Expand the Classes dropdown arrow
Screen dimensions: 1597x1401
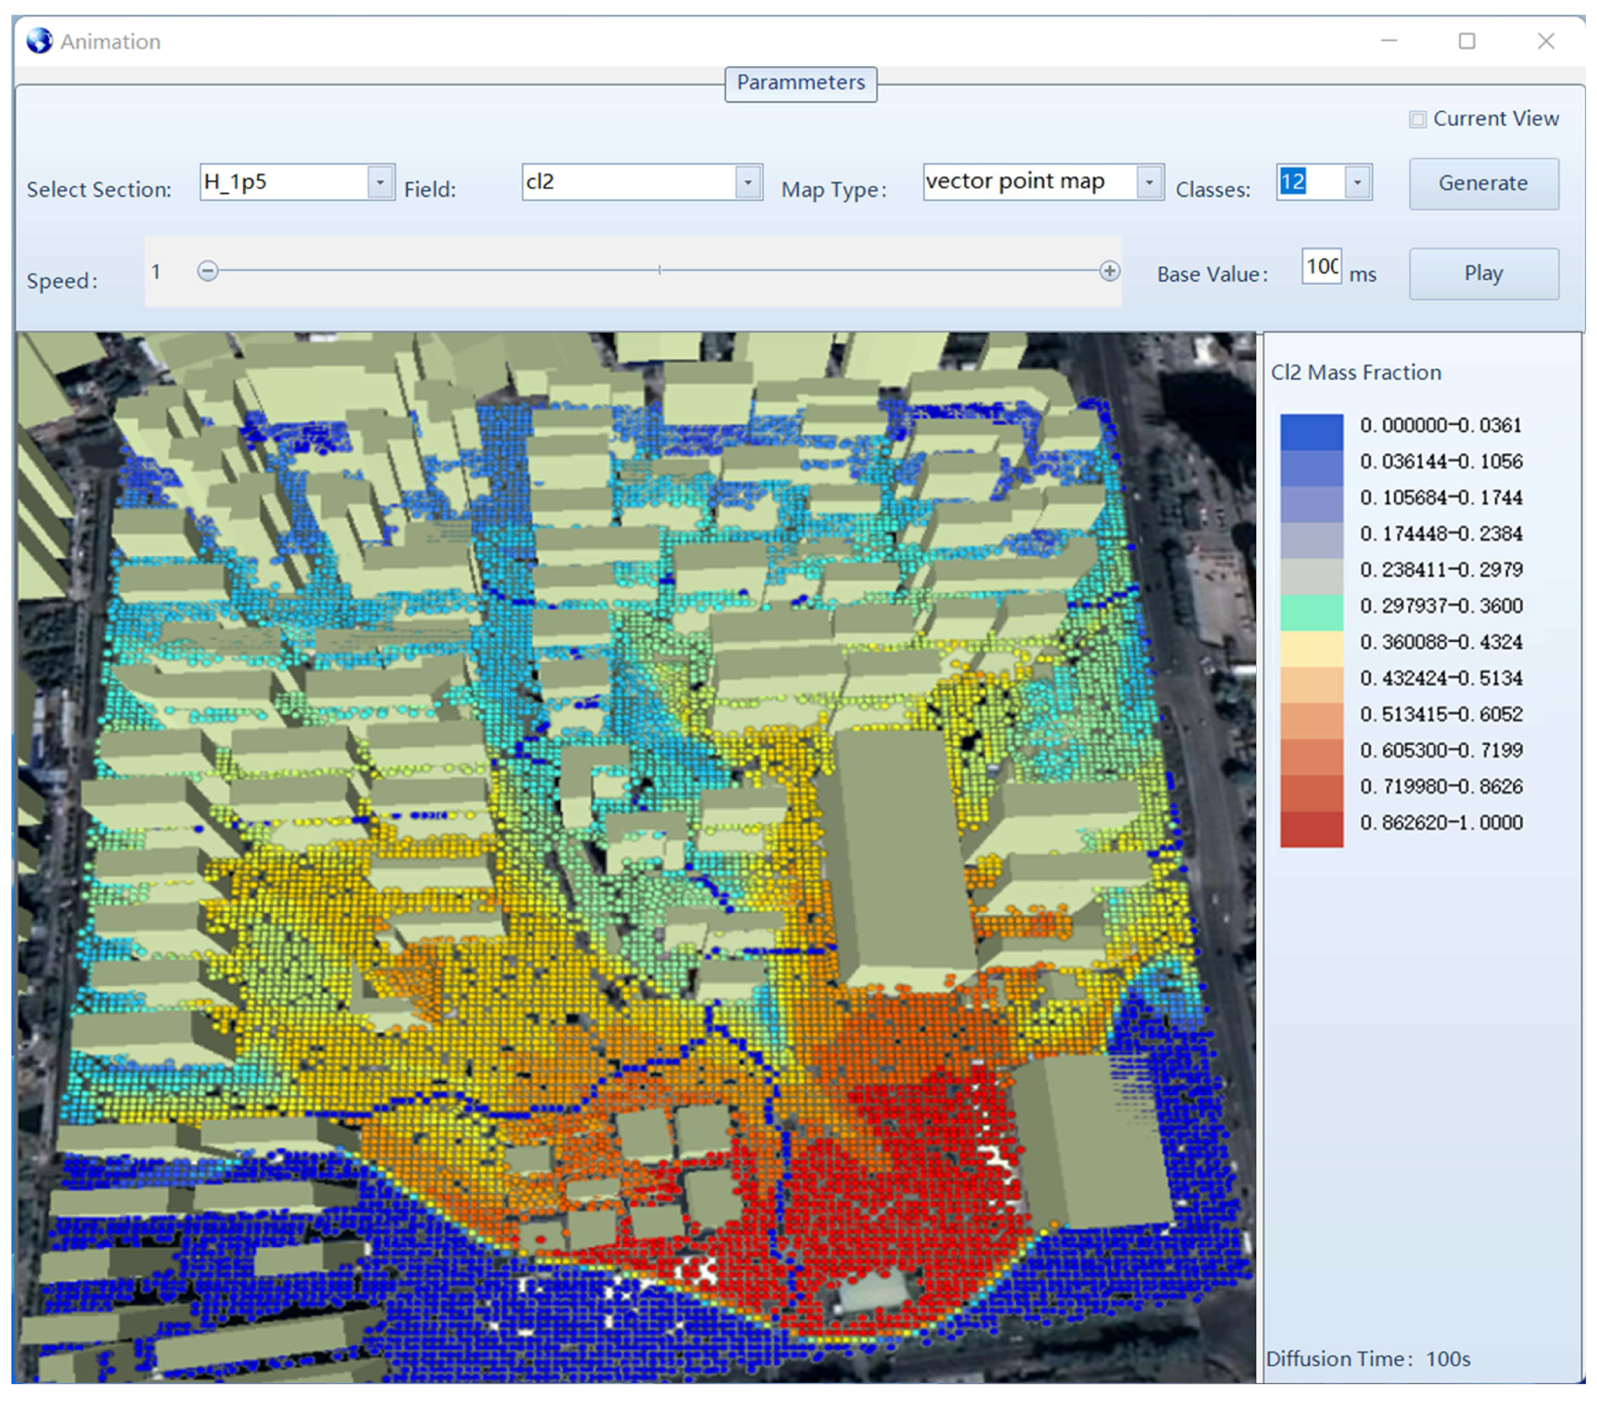1357,182
